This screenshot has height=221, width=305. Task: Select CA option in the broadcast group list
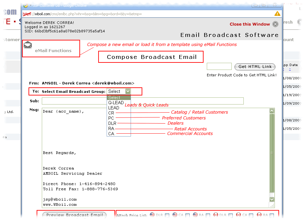pyautogui.click(x=119, y=134)
